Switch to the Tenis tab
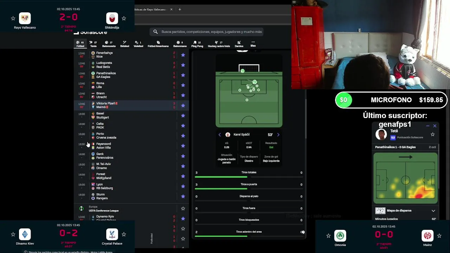 tap(93, 44)
